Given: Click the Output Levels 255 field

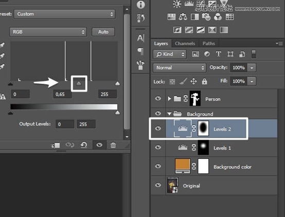Looking at the screenshot, I should (x=86, y=124).
